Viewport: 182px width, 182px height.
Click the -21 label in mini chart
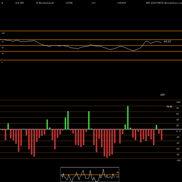point(118,177)
